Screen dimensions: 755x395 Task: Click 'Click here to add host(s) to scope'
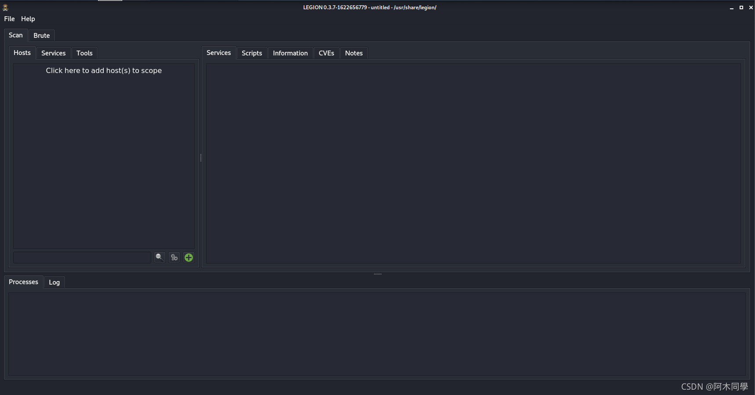pos(104,70)
